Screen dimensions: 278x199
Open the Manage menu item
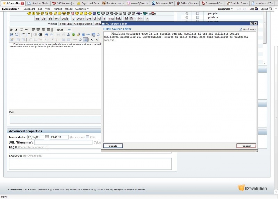(58, 9)
